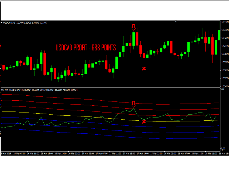Click price level 1.33670 on axis
Image resolution: width=229 pixels, height=172 pixels.
click(225, 86)
